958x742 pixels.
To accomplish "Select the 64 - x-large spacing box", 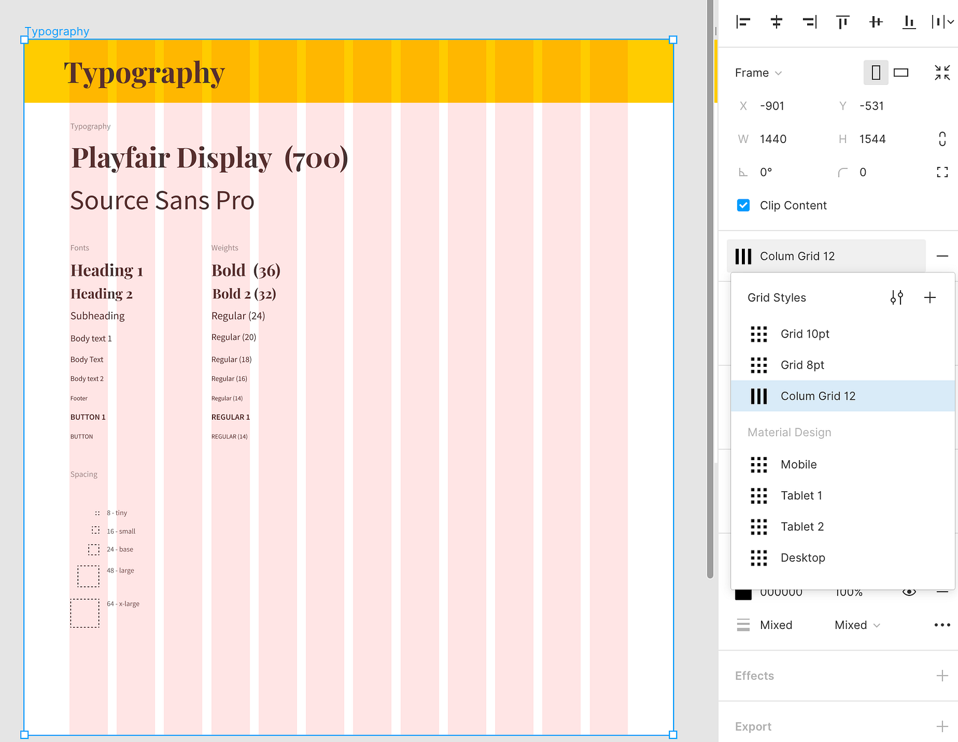I will coord(85,613).
